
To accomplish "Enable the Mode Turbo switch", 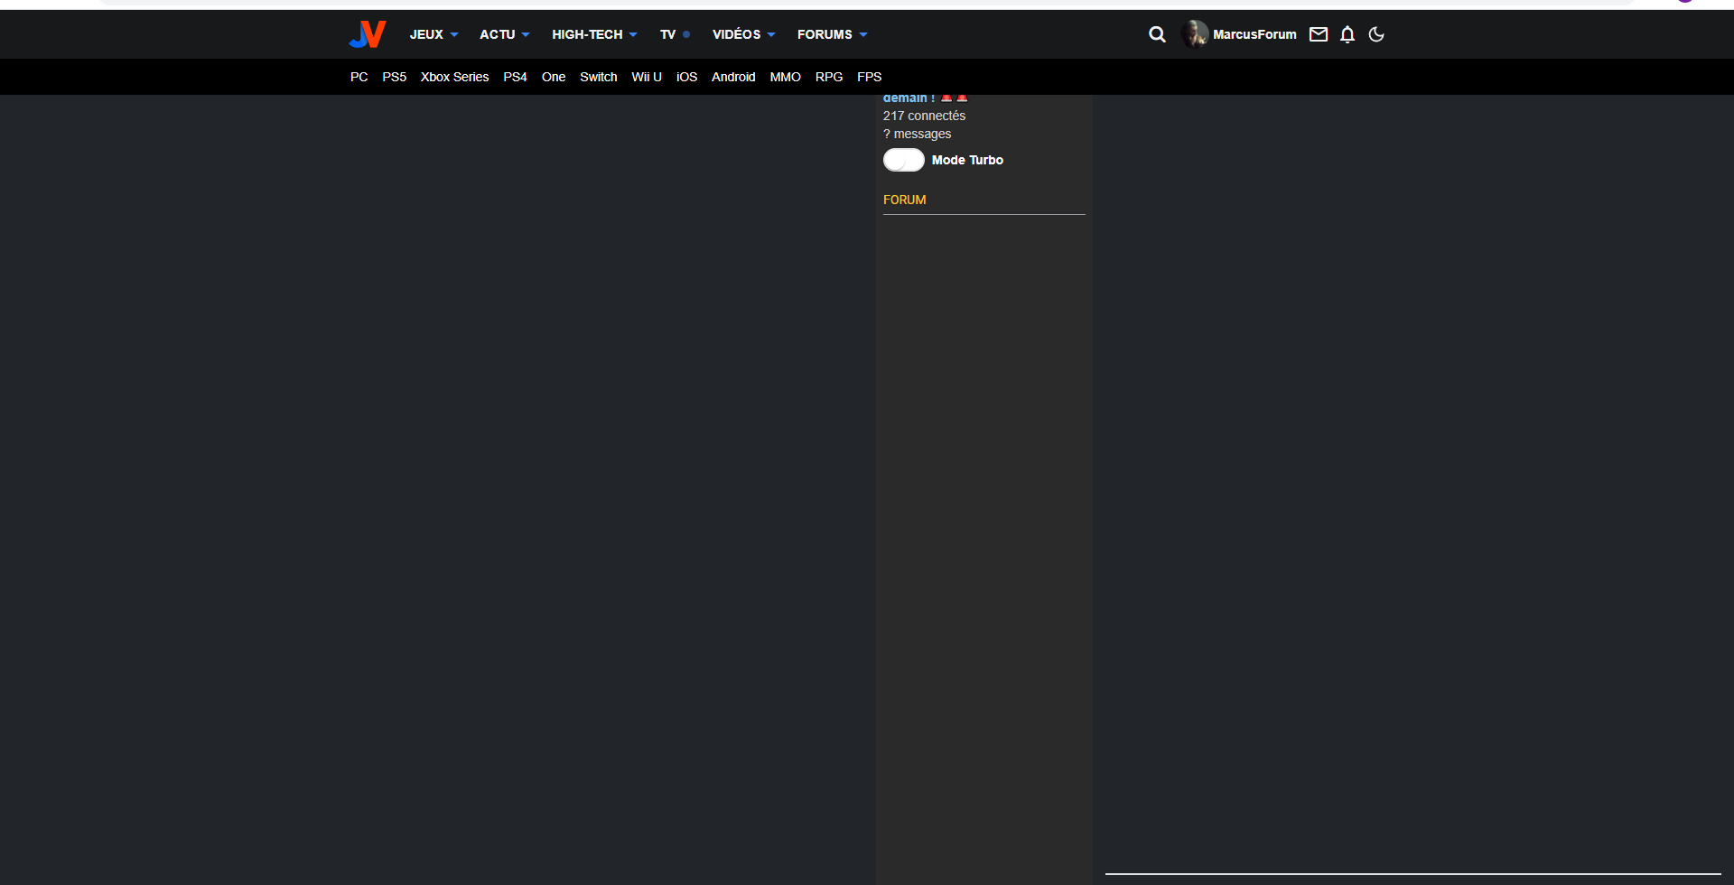I will coord(903,160).
